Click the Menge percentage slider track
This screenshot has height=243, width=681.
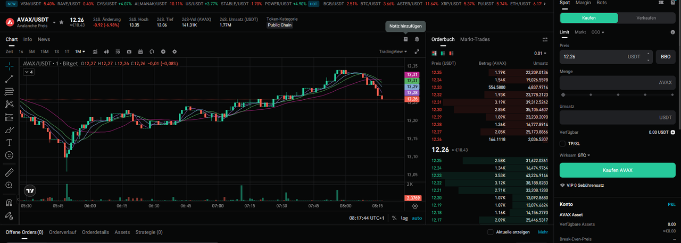pyautogui.click(x=617, y=94)
